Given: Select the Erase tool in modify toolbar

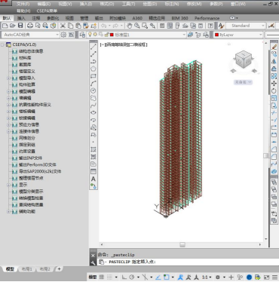Looking at the screenshot, I should coord(274,47).
